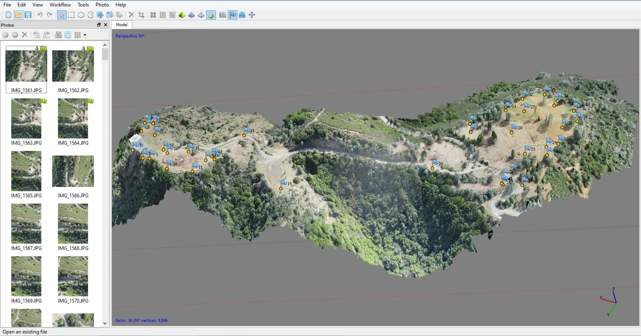The width and height of the screenshot is (641, 336).
Task: Switch to Dense Cloud view mode
Action: click(163, 15)
